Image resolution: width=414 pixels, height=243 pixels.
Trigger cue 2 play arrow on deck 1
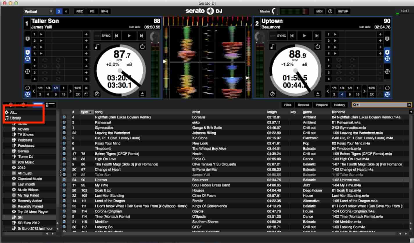click(x=41, y=41)
